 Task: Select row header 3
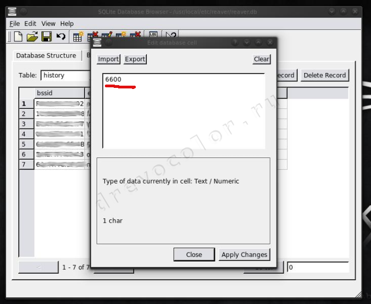point(26,124)
